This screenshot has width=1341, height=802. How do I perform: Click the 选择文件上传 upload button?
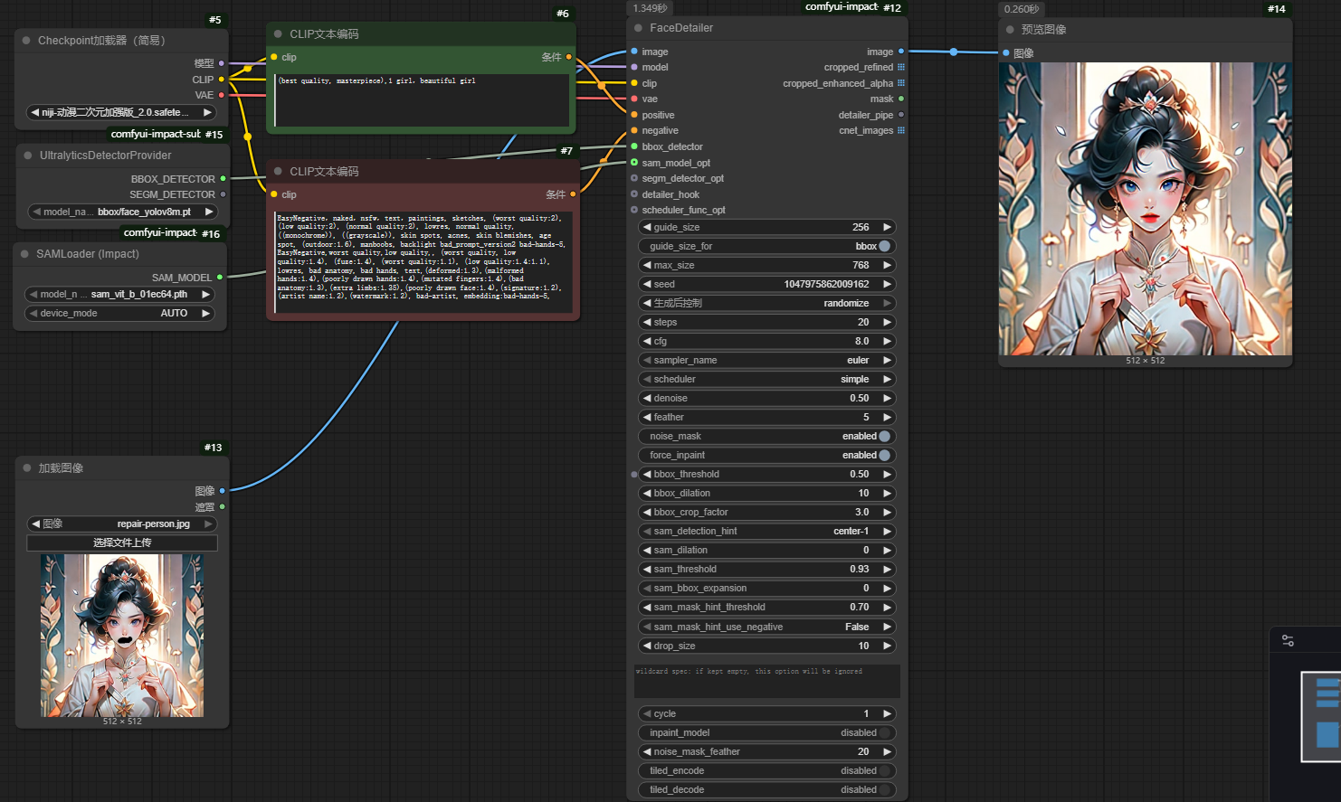pyautogui.click(x=122, y=543)
